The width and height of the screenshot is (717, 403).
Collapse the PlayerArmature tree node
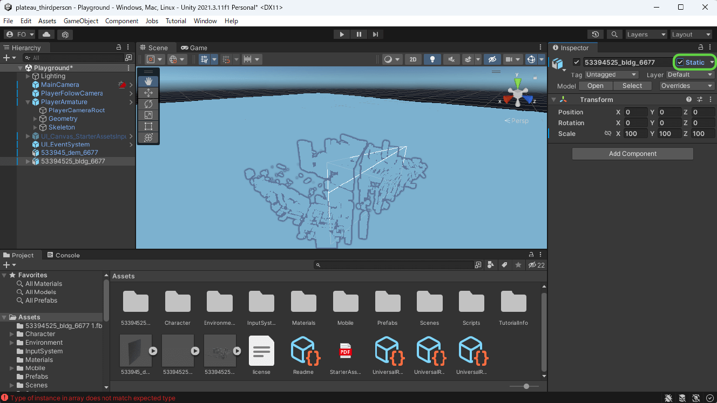(x=28, y=102)
